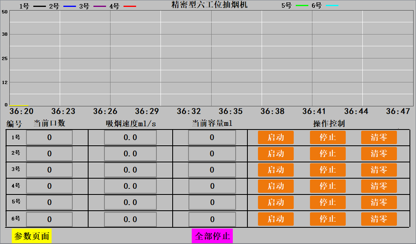Click the 36:32 time axis label

189,111
